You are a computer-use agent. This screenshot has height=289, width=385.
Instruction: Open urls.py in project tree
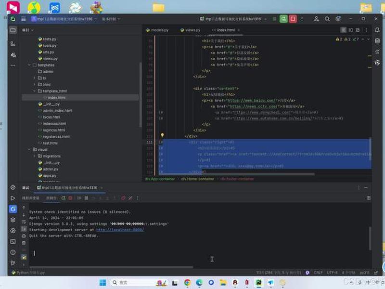click(x=49, y=52)
